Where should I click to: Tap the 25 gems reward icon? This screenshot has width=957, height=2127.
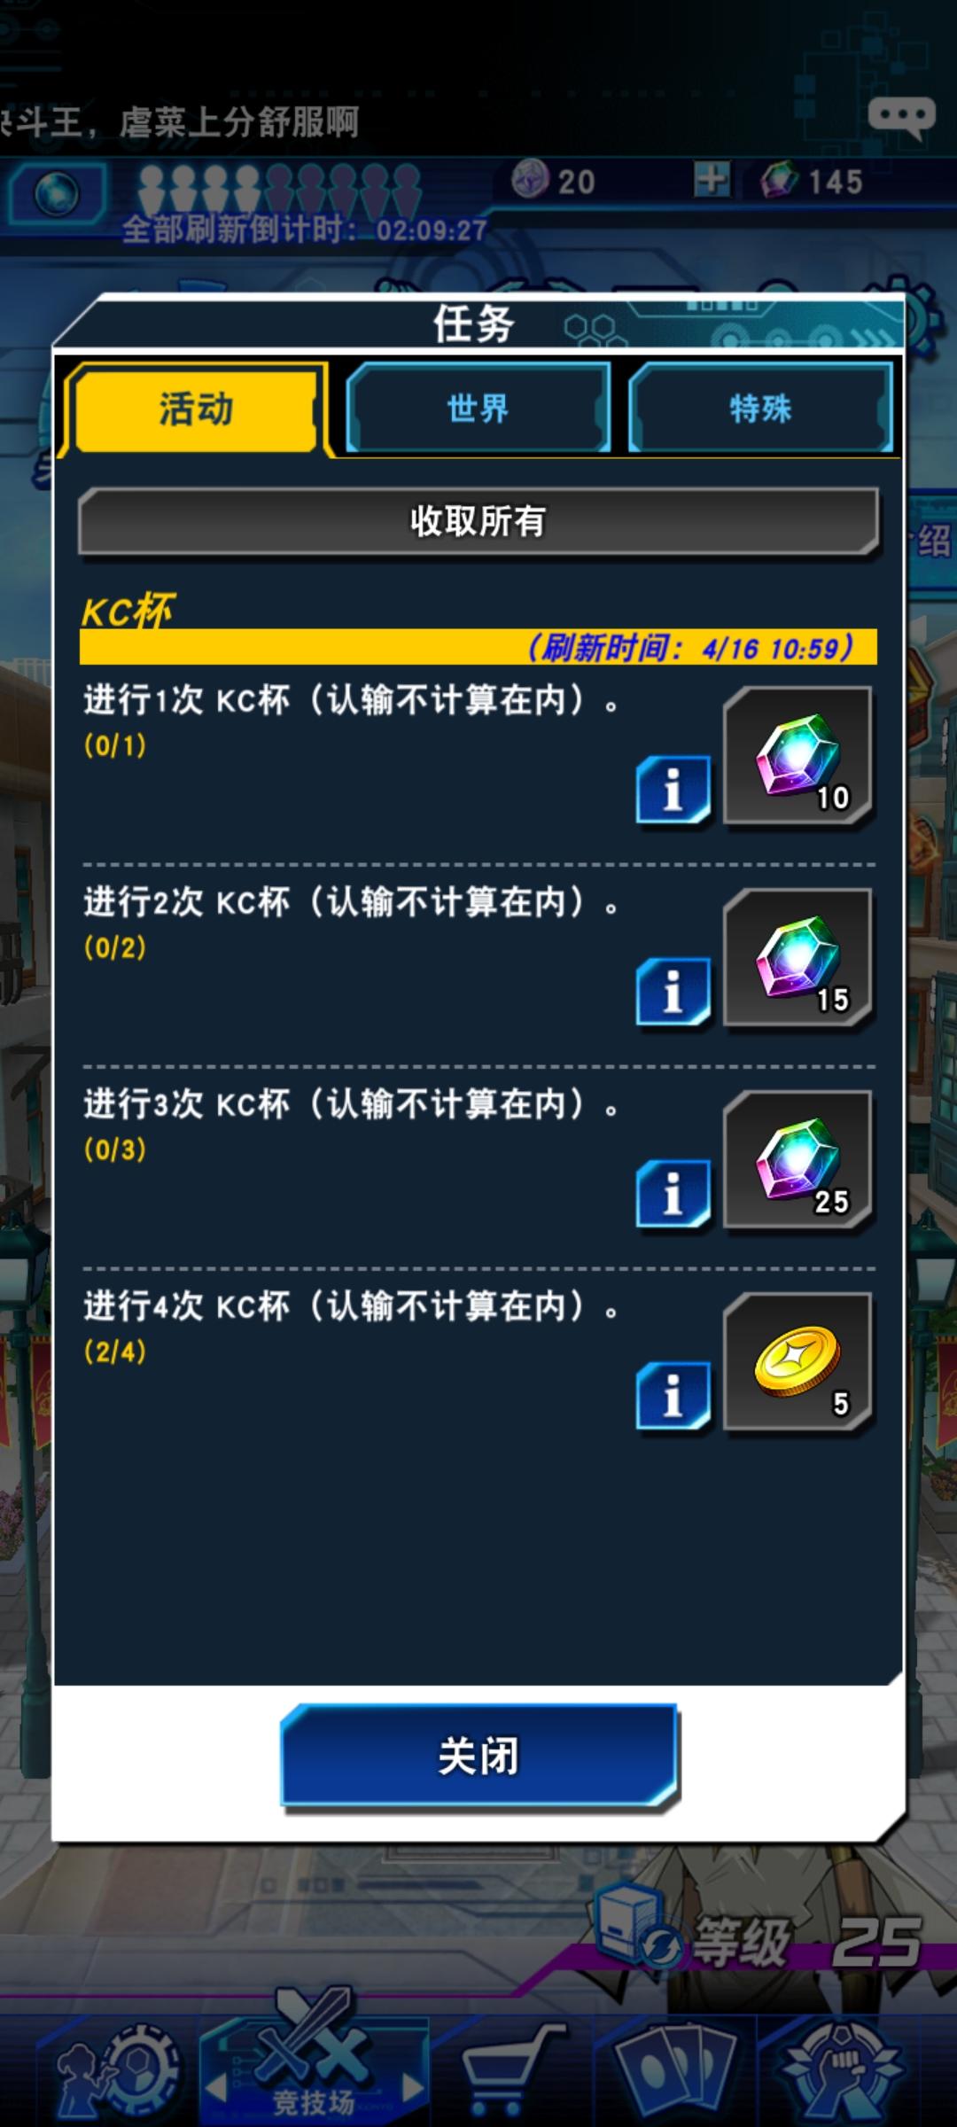[x=798, y=1161]
